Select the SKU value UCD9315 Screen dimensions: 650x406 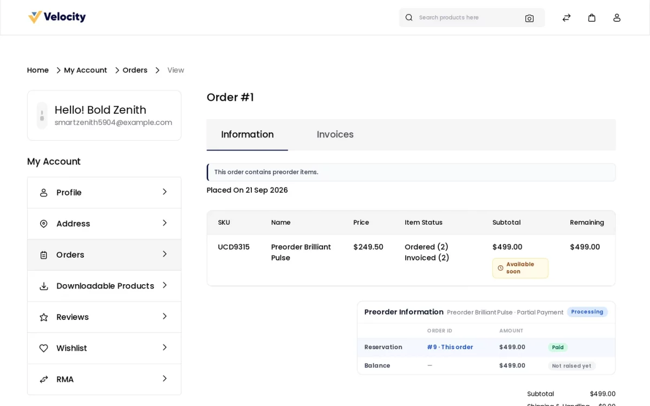[234, 247]
